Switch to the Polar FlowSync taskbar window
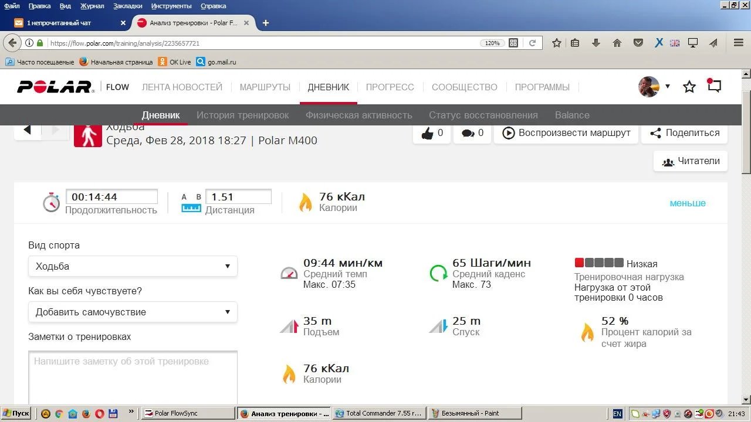Viewport: 751px width, 422px height. tap(188, 413)
